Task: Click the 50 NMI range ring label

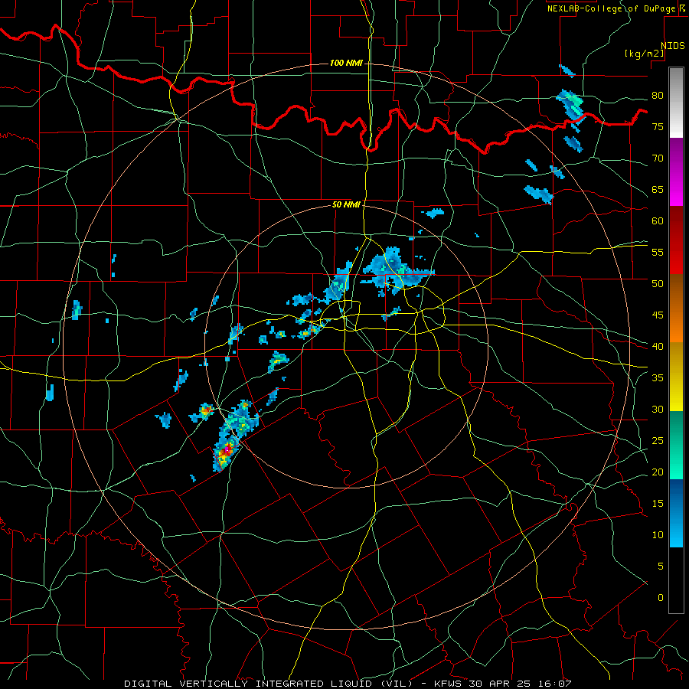Action: click(x=346, y=204)
